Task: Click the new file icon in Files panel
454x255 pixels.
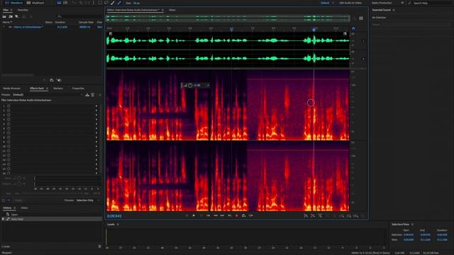Action: pos(17,16)
